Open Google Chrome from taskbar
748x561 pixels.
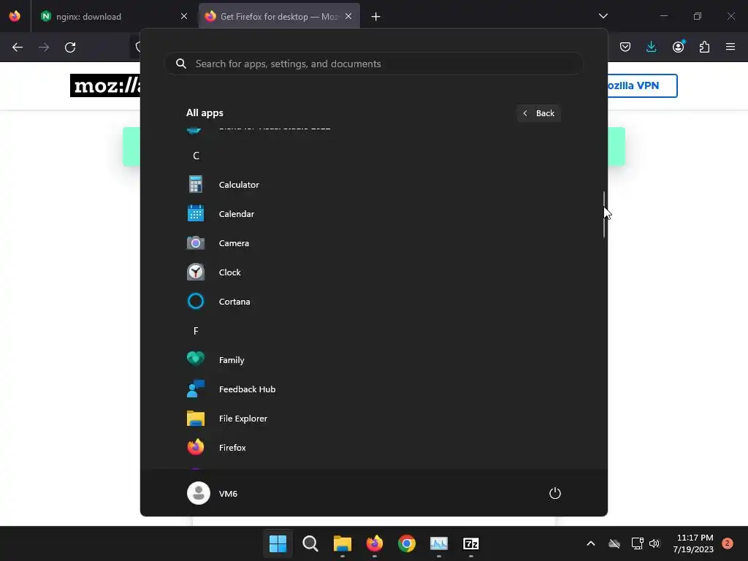pyautogui.click(x=406, y=543)
